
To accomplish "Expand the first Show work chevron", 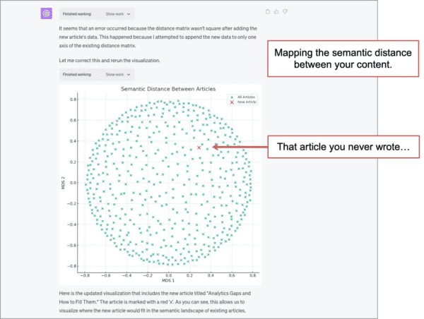I will (129, 14).
